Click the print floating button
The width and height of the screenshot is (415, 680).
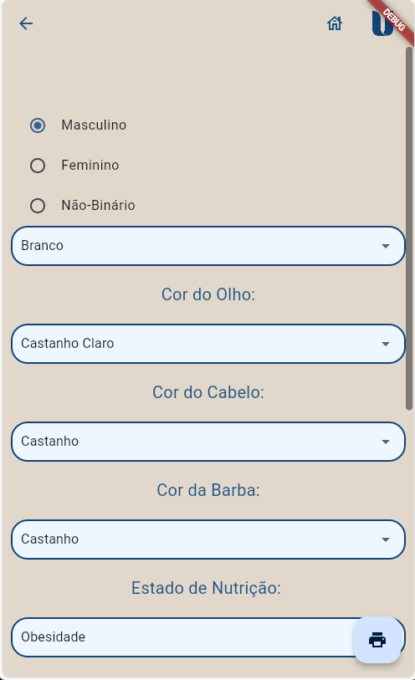click(377, 640)
